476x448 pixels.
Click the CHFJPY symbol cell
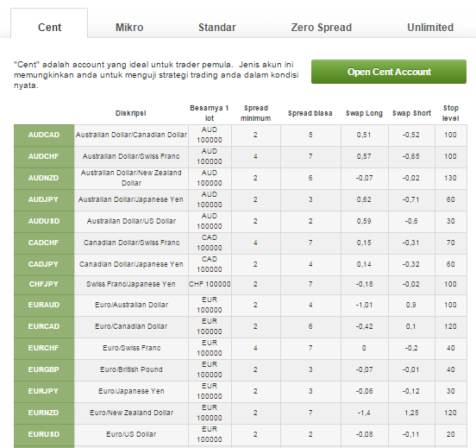tap(44, 285)
